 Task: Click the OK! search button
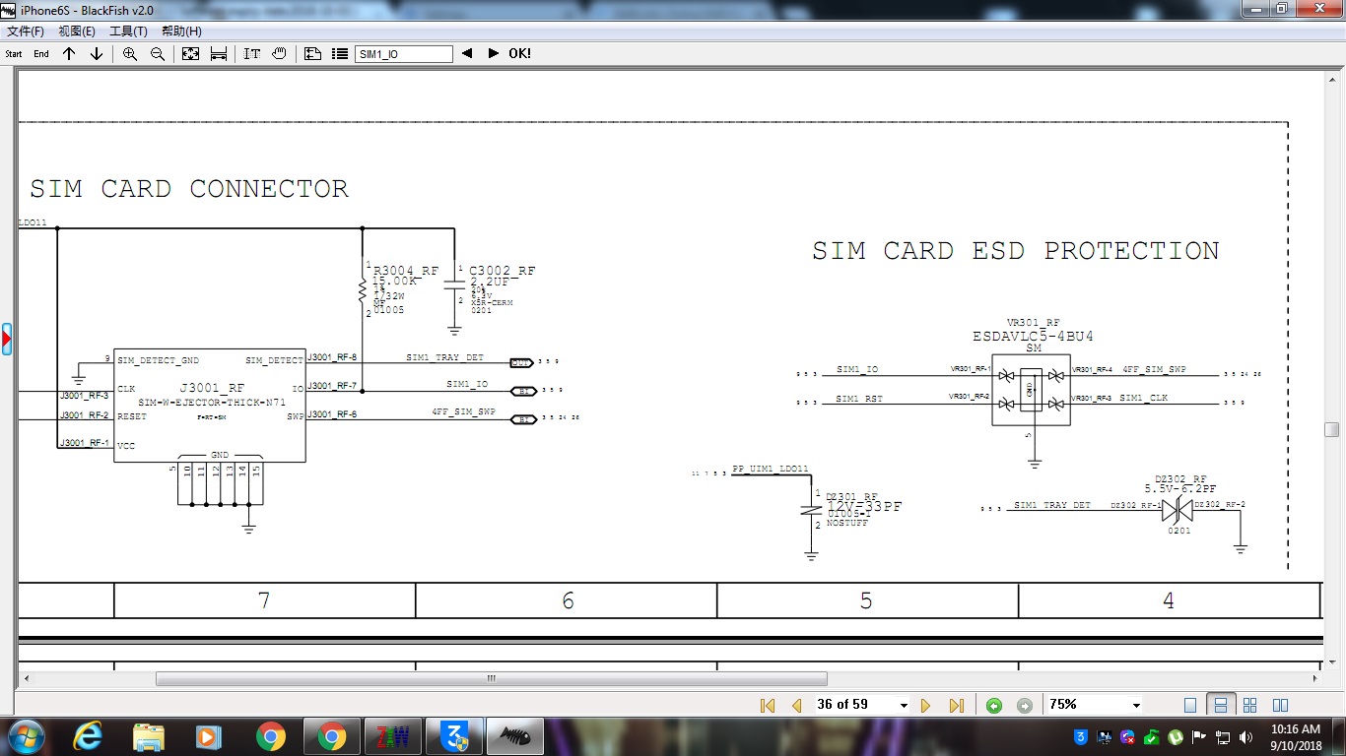tap(519, 53)
